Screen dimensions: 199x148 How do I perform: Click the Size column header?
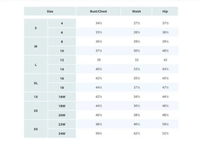click(50, 11)
